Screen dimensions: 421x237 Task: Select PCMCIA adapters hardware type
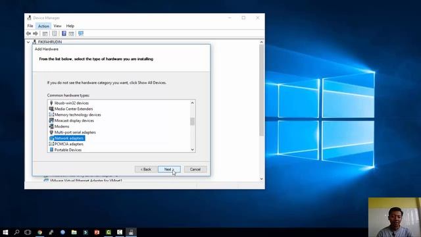[68, 144]
